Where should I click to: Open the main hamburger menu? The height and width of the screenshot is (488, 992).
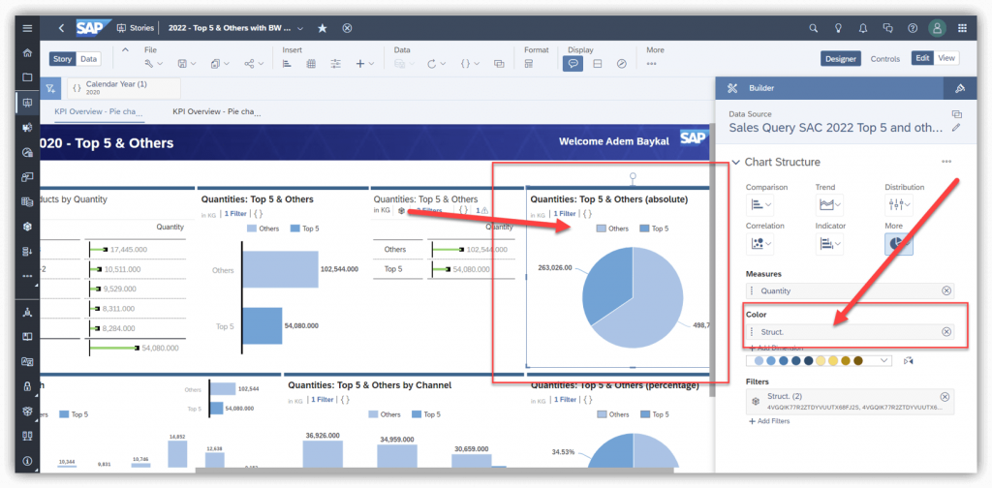click(x=27, y=28)
